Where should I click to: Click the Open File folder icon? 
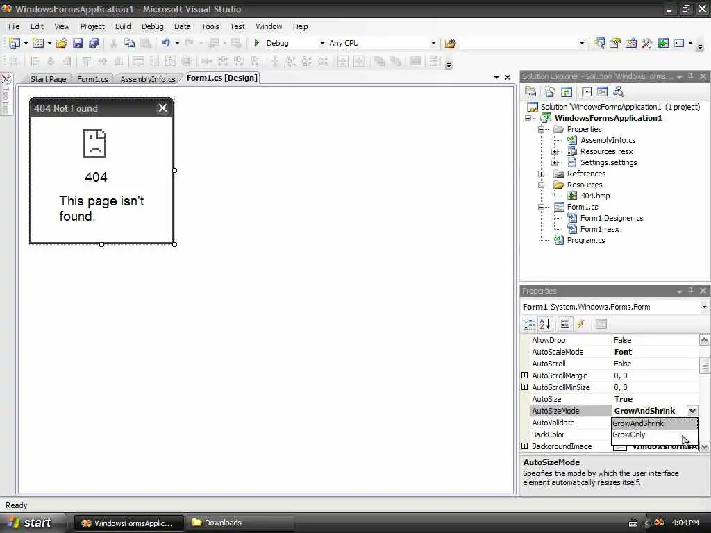[x=62, y=43]
